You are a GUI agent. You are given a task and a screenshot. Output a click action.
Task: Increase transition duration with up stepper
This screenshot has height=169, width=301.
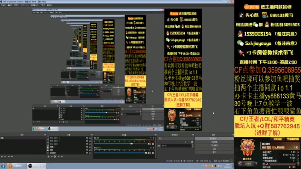point(192,145)
